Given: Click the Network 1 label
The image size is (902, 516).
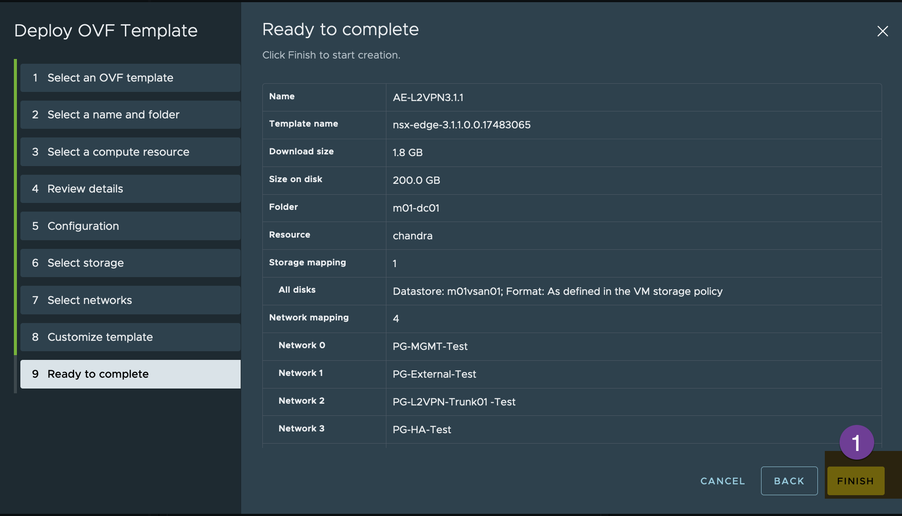Looking at the screenshot, I should pos(301,373).
